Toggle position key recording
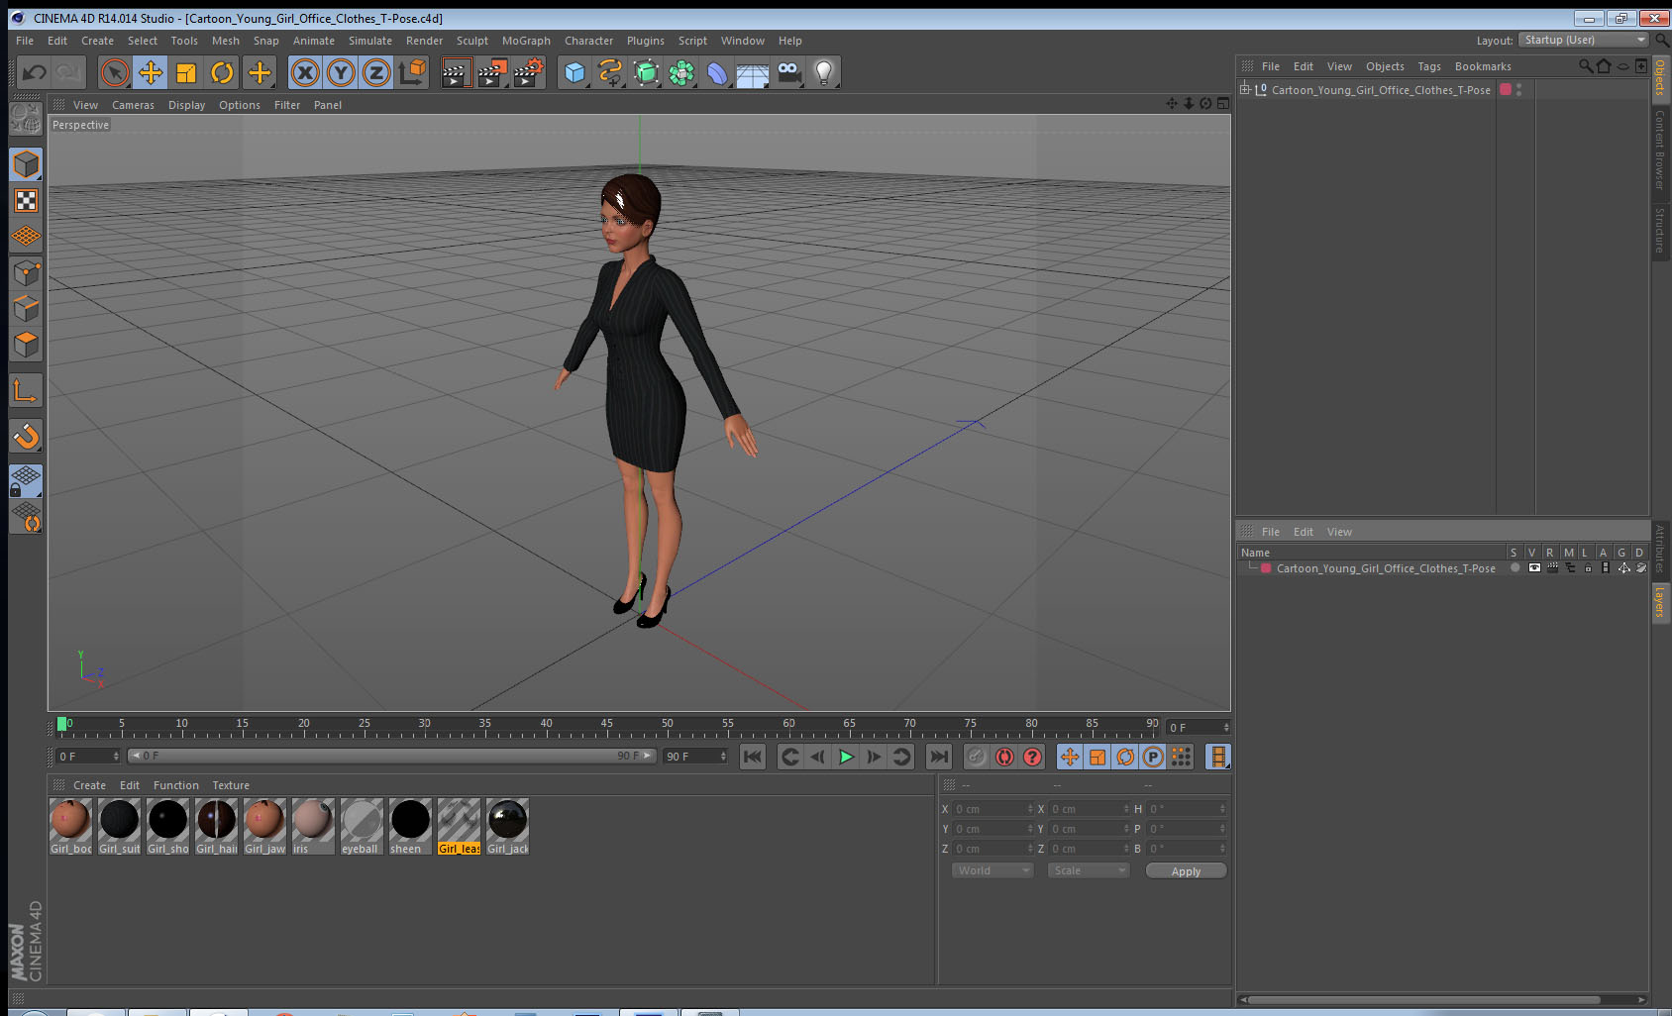 1070,757
